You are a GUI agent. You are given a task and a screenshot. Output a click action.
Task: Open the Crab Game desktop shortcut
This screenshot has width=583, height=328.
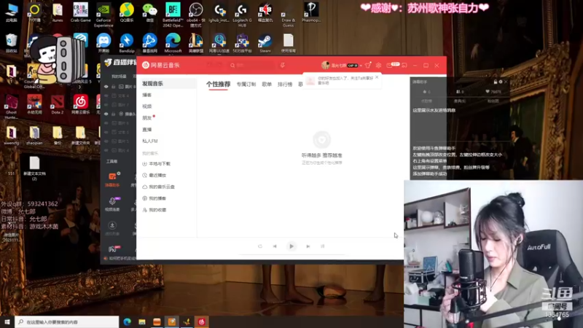tap(80, 12)
